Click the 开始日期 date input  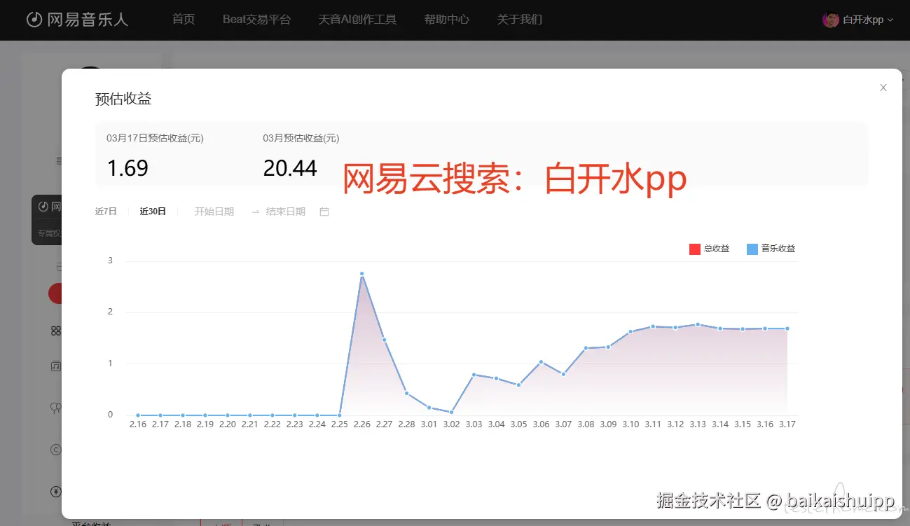(x=214, y=212)
